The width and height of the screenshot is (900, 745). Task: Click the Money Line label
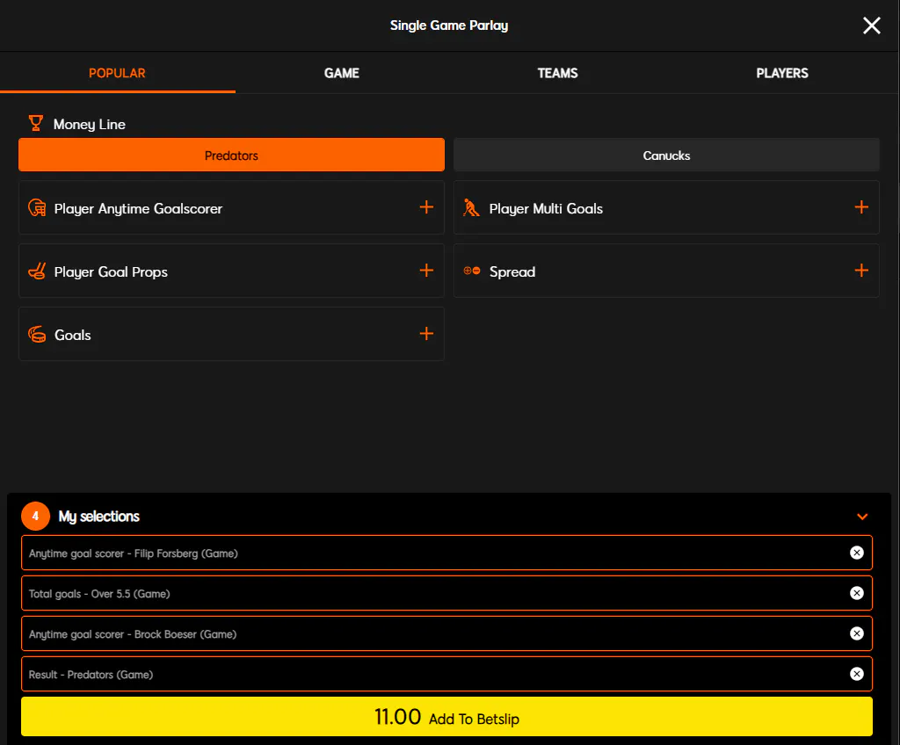[x=89, y=124]
